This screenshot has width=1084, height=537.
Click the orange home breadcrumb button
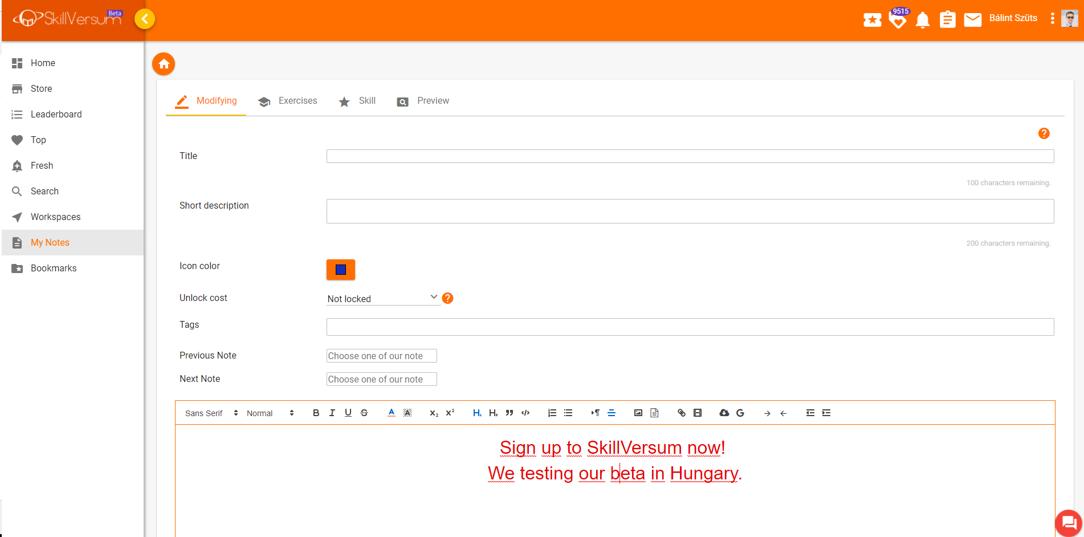(164, 64)
